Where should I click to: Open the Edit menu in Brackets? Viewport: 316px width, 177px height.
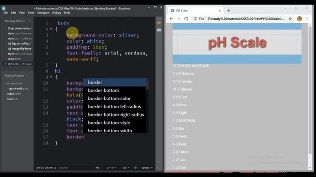click(13, 13)
